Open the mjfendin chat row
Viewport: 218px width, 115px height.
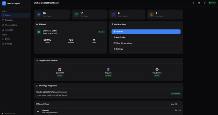pyautogui.click(x=108, y=111)
